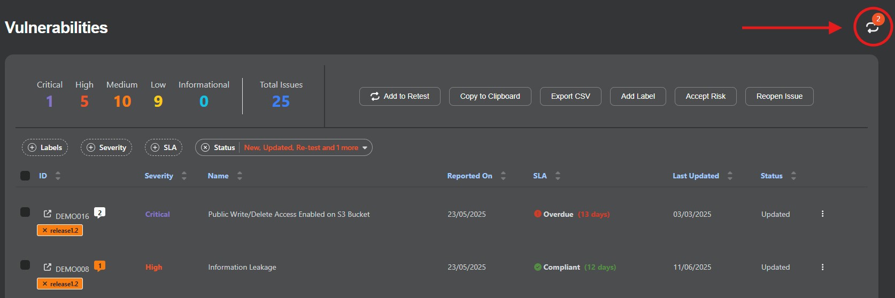895x298 pixels.
Task: Select the DEMO016 row checkbox
Action: 25,212
